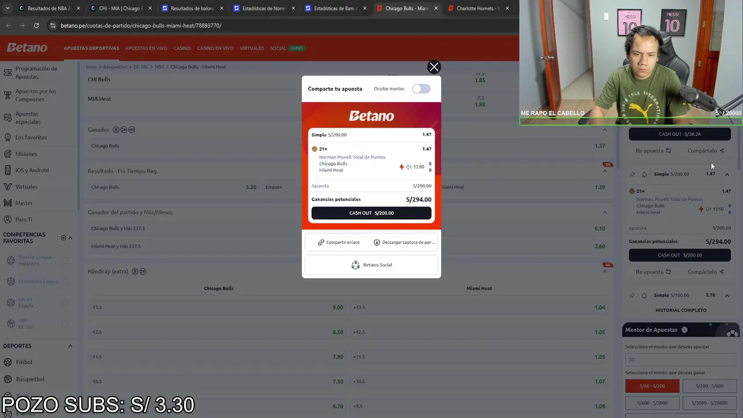
Task: Click Compartir enlace in the dialog
Action: (x=339, y=242)
